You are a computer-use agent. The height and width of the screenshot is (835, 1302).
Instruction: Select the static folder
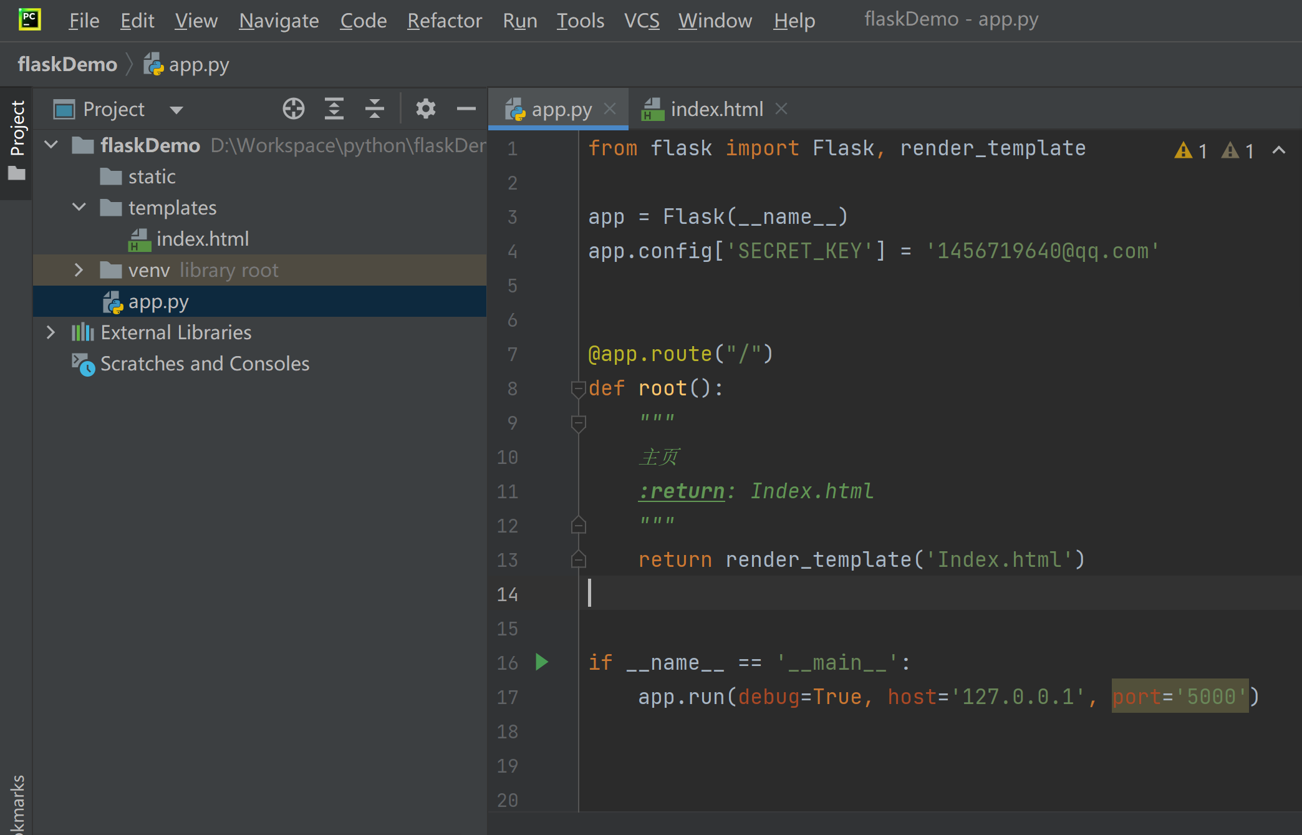pyautogui.click(x=138, y=176)
